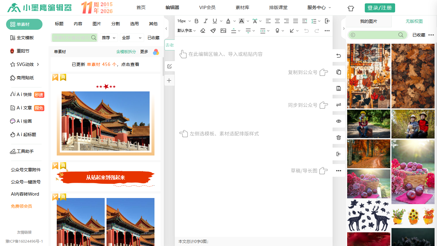This screenshot has width=437, height=246.
Task: Apply italic formatting
Action: (x=205, y=21)
